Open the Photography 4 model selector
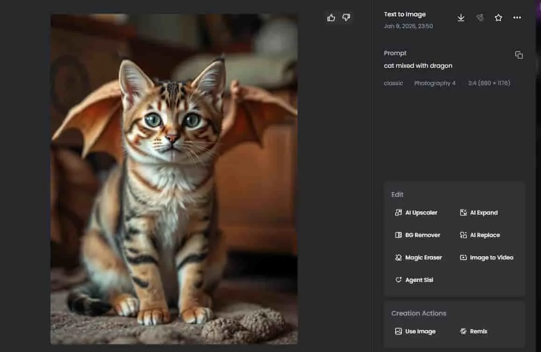Image resolution: width=541 pixels, height=352 pixels. pyautogui.click(x=435, y=83)
